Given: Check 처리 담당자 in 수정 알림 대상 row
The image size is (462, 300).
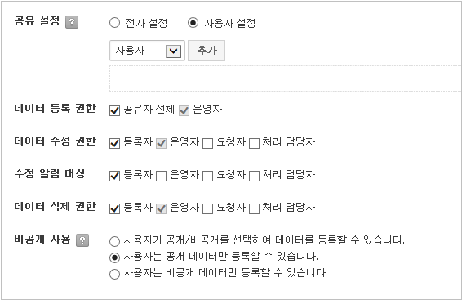Looking at the screenshot, I should click(x=254, y=176).
